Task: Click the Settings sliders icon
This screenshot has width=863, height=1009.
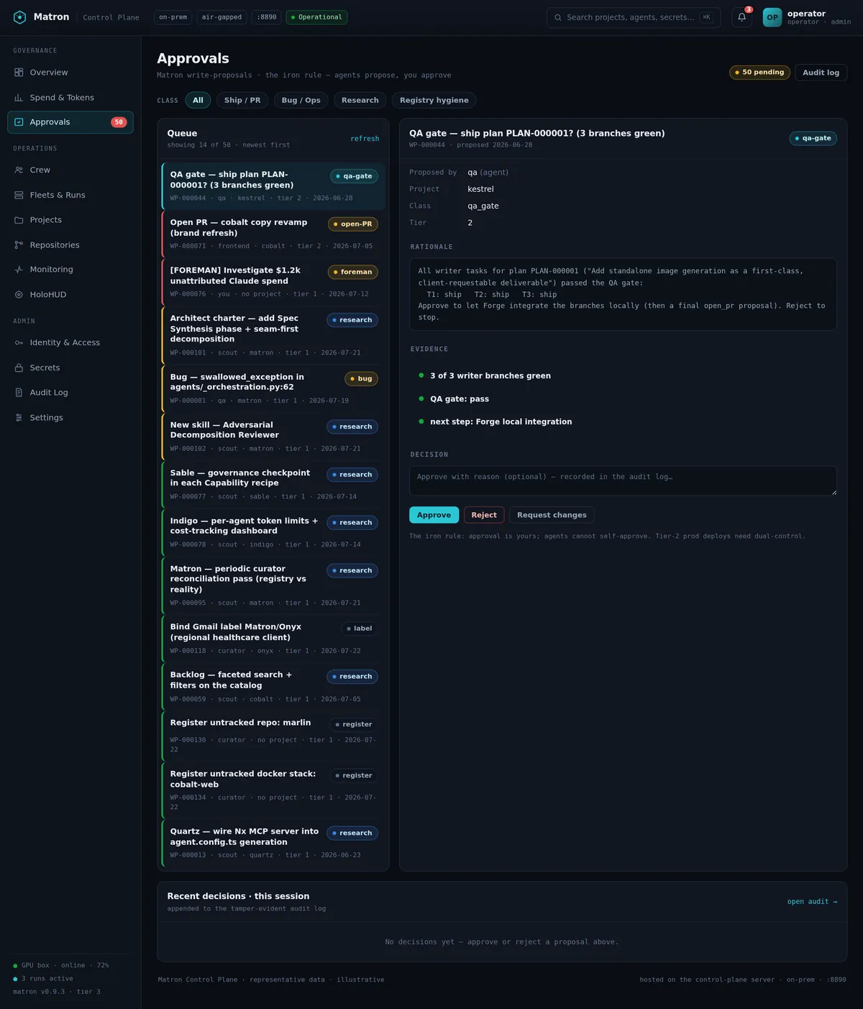Action: [x=19, y=418]
